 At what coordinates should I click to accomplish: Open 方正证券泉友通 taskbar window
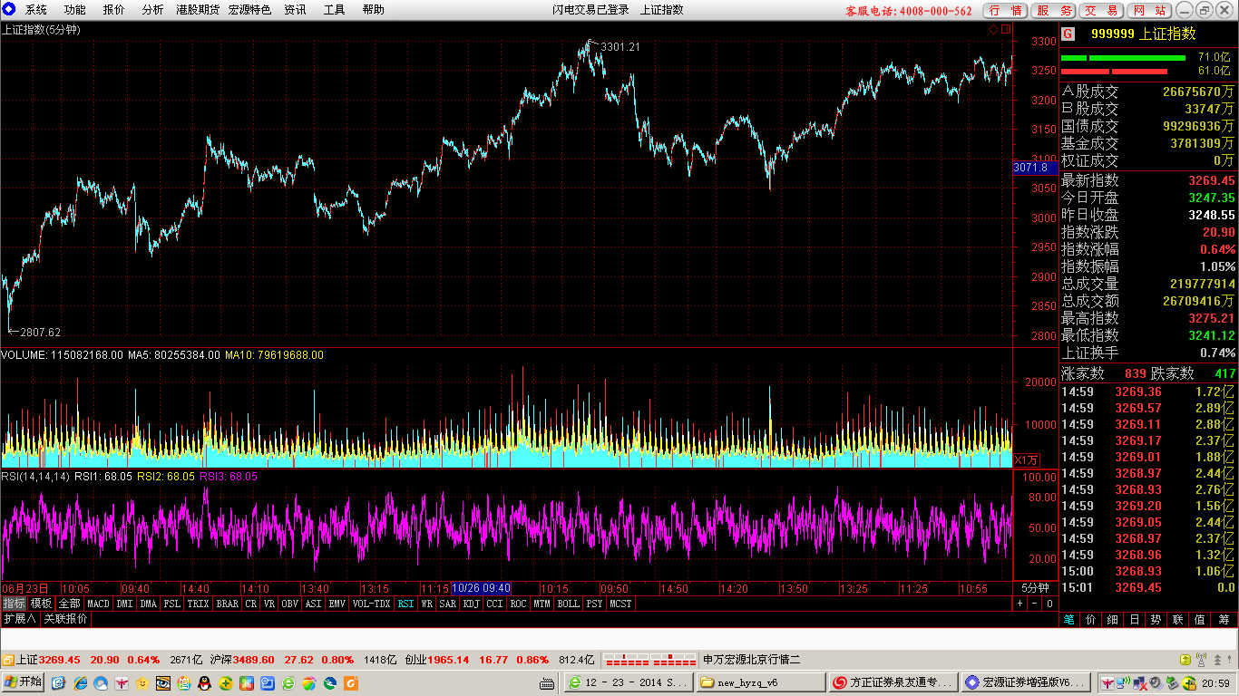pyautogui.click(x=893, y=682)
